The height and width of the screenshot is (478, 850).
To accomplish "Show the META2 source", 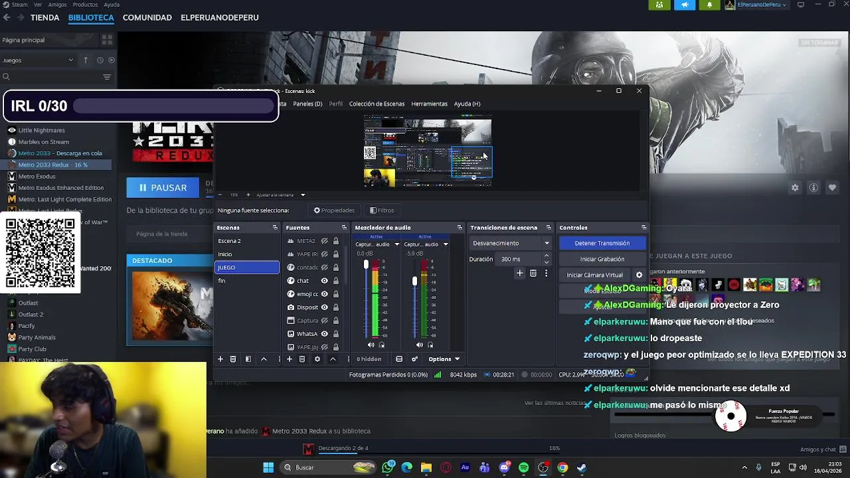I will click(x=325, y=241).
